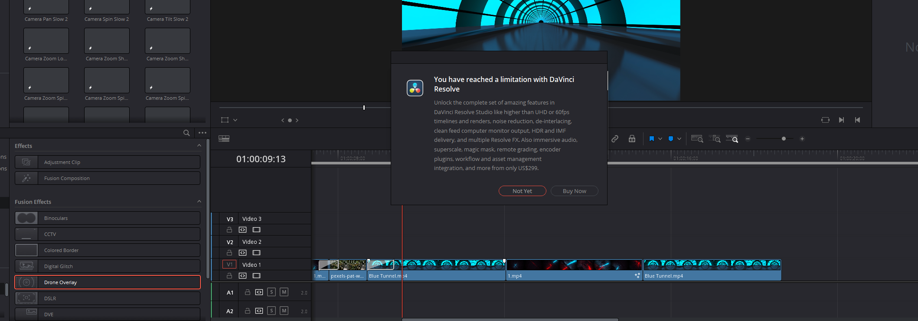Click the transform overlay icon under viewer
Image resolution: width=918 pixels, height=321 pixels.
tap(225, 120)
